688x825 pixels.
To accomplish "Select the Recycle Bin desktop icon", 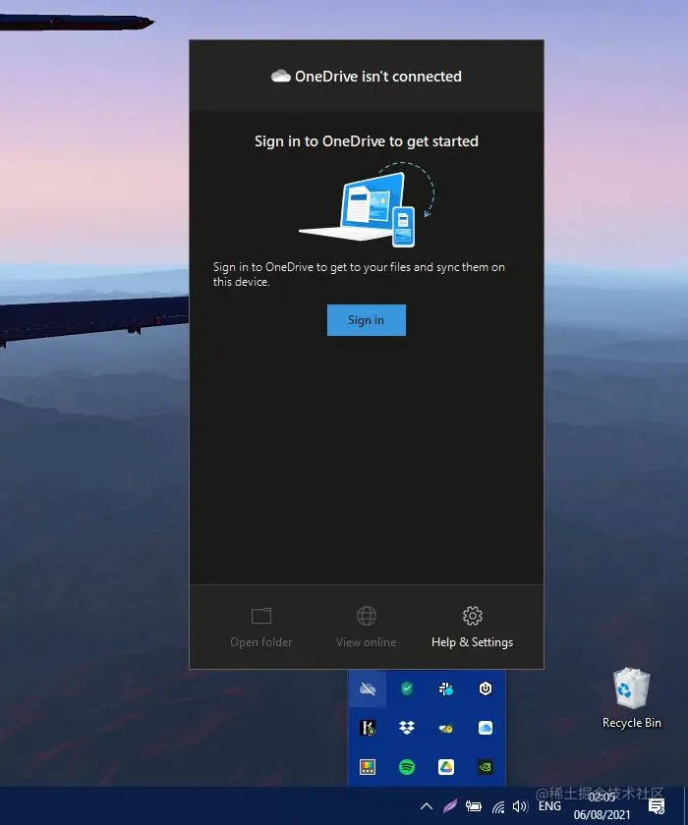I will click(x=632, y=698).
